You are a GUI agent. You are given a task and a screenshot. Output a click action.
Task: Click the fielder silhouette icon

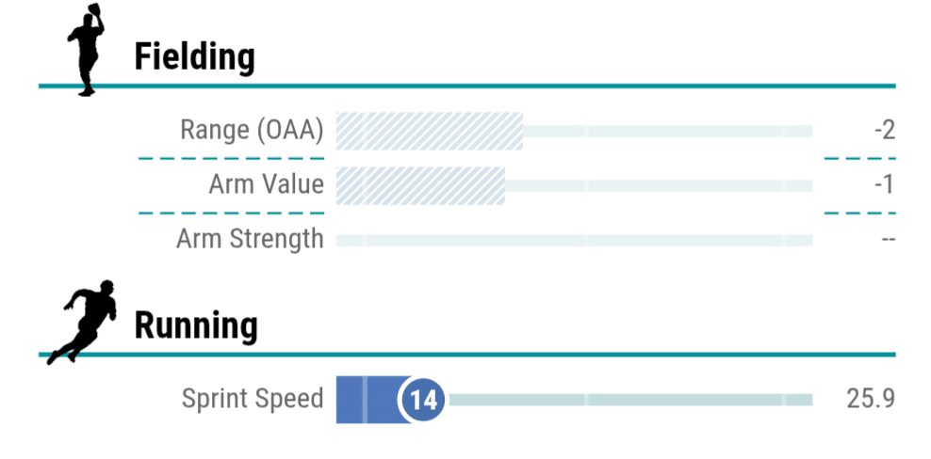84,49
